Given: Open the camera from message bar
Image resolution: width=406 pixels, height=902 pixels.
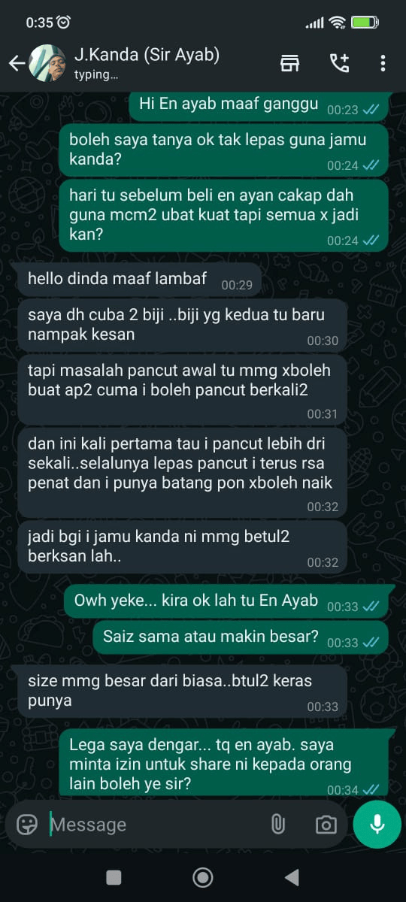Looking at the screenshot, I should [326, 825].
